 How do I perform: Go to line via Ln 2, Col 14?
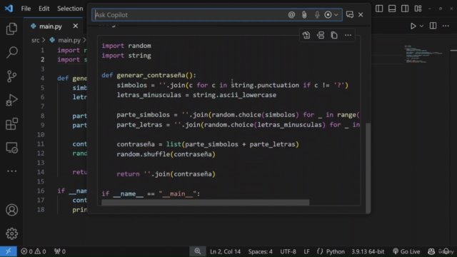226,251
